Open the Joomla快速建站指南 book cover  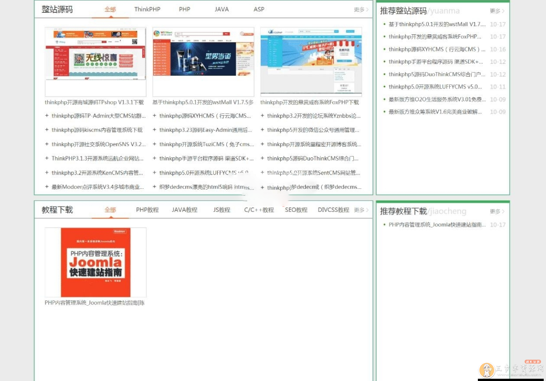(95, 262)
